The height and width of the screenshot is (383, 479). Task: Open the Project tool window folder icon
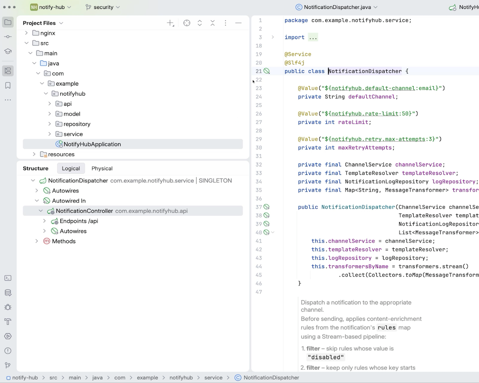click(x=8, y=22)
